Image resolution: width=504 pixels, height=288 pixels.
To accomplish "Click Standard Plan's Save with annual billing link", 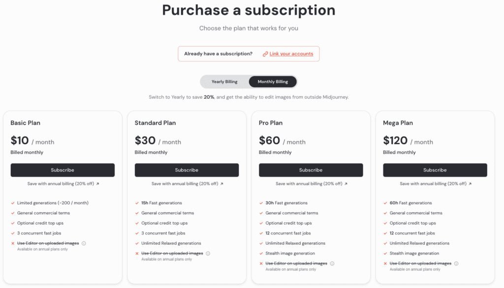I will pyautogui.click(x=184, y=184).
